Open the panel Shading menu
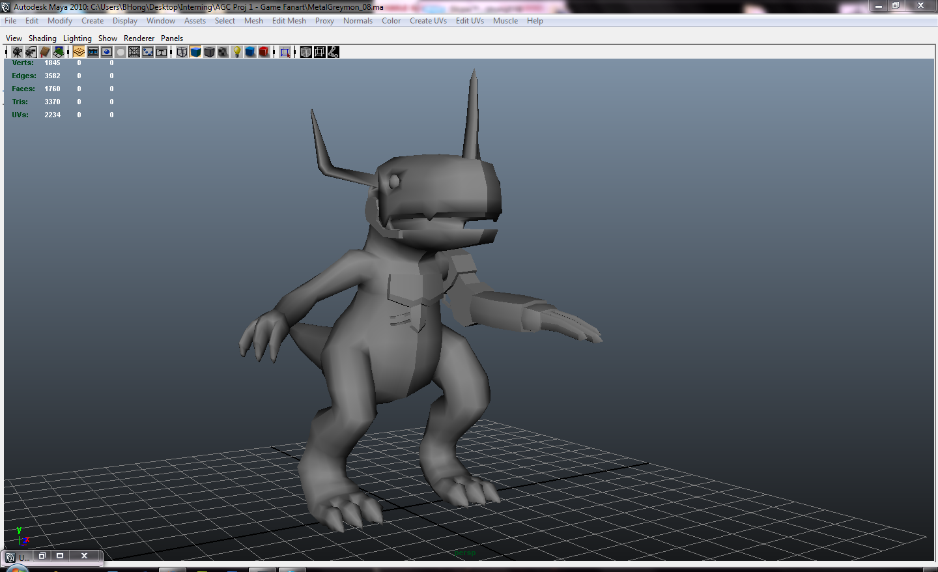The image size is (938, 572). click(42, 38)
